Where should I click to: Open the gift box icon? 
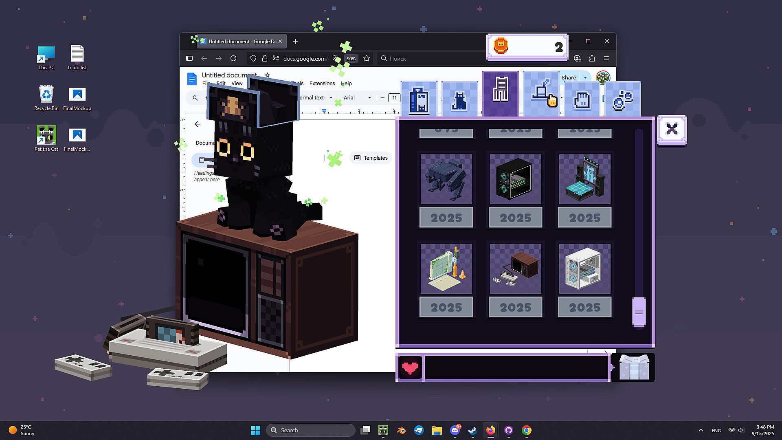634,367
